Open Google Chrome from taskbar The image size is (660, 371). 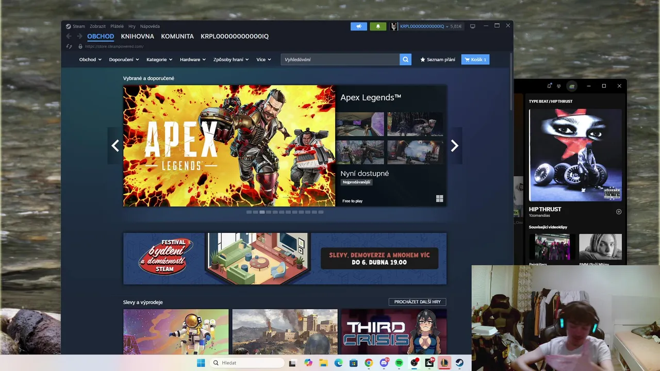(368, 363)
